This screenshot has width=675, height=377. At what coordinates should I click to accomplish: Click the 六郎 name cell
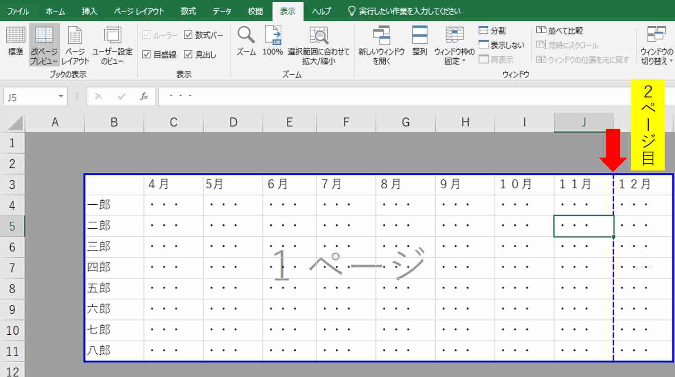[115, 309]
